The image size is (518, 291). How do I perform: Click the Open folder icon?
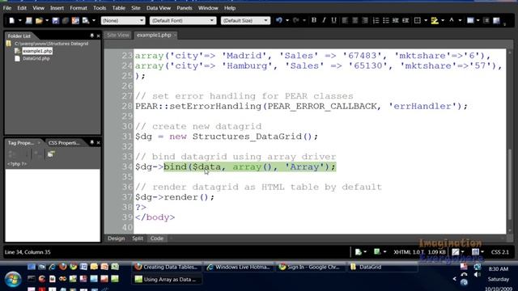[39, 20]
